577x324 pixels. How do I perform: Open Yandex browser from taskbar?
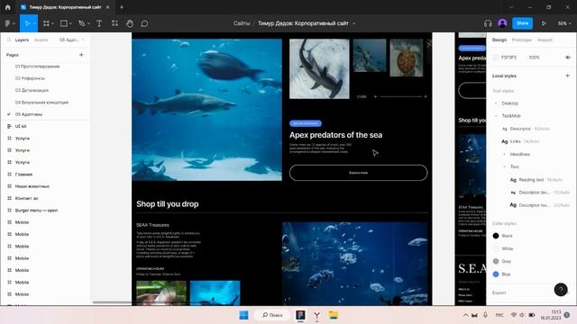(x=316, y=315)
